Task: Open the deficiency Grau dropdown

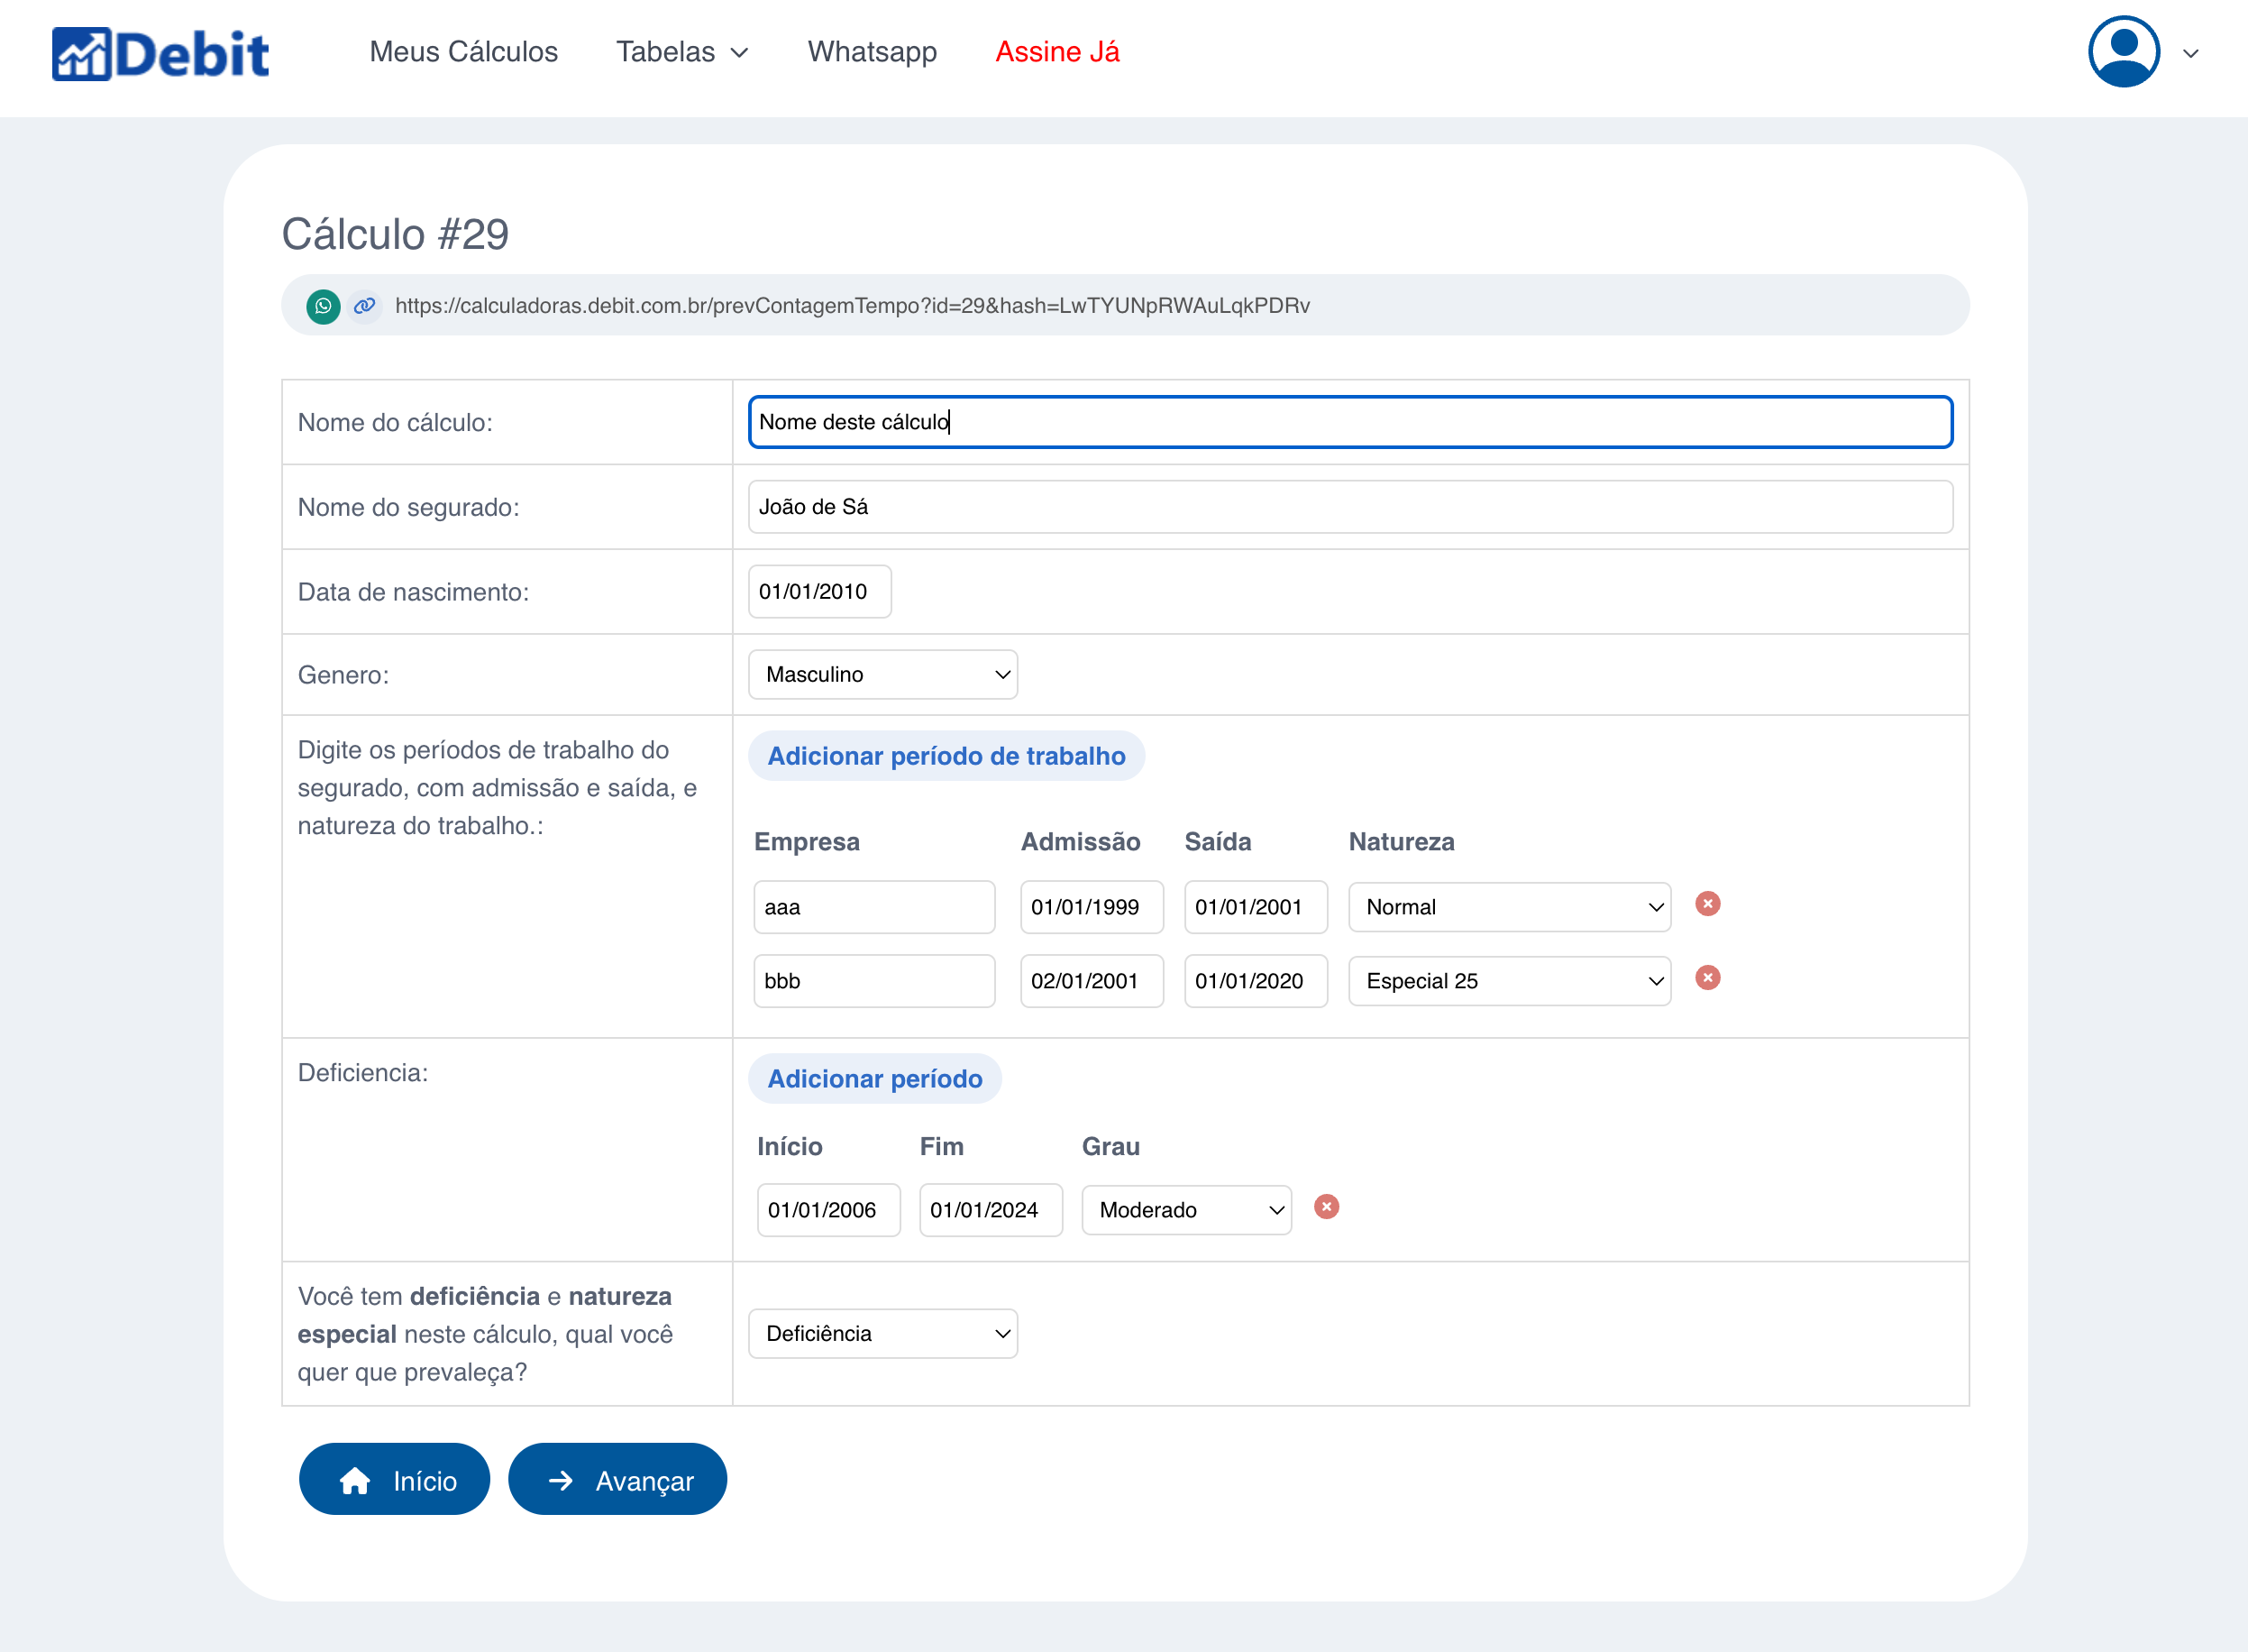Action: [1187, 1208]
